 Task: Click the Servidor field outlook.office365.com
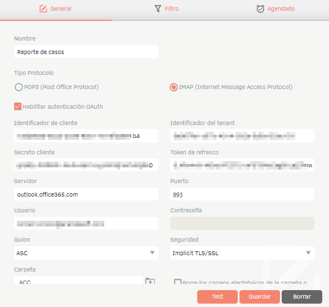[x=86, y=194]
